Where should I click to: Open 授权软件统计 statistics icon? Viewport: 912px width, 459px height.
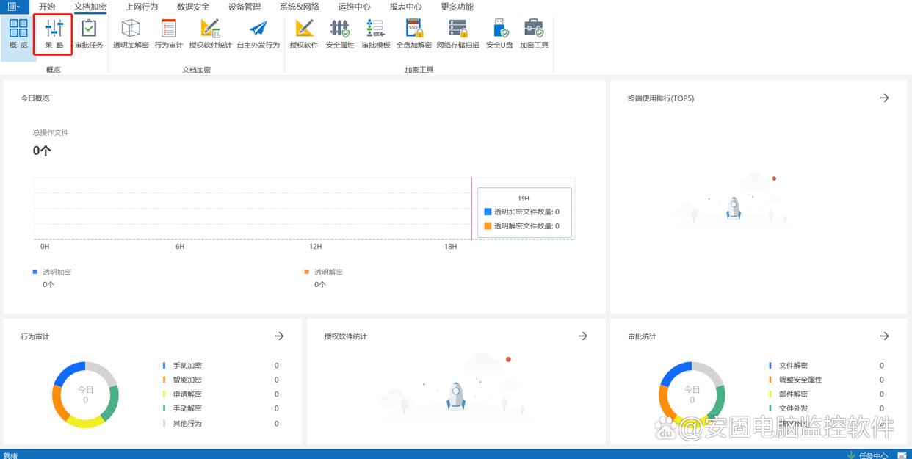coord(210,34)
